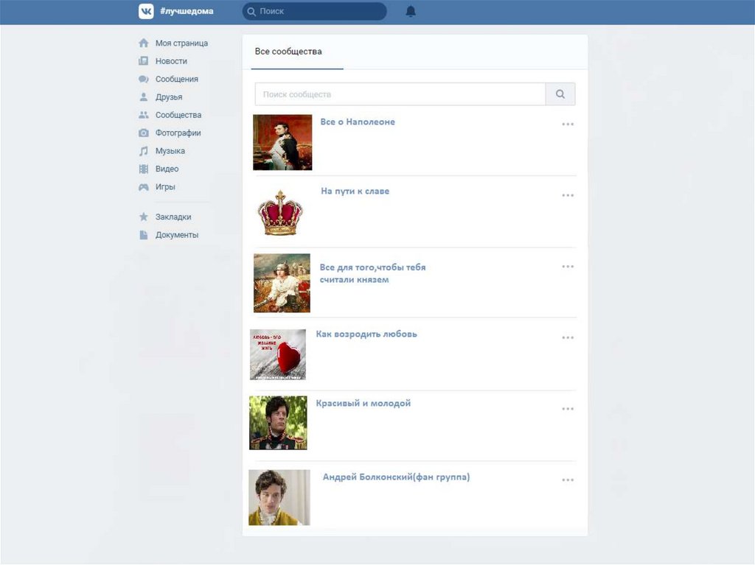The image size is (755, 565).
Task: Click the Красивый и молодой officer thumbnail
Action: 278,423
